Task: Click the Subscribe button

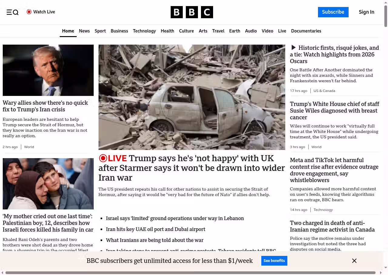Action: point(333,12)
